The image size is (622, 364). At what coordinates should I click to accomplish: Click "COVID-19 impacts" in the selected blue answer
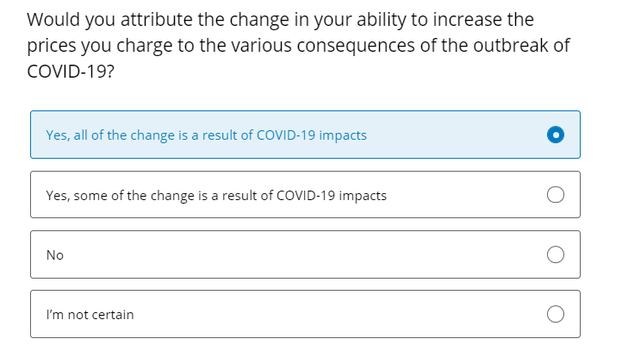pyautogui.click(x=311, y=135)
